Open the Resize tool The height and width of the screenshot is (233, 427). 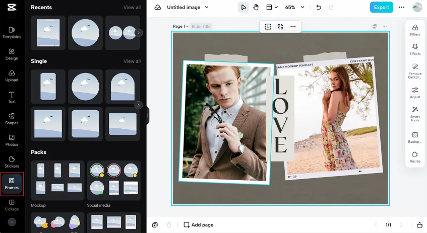[415, 157]
